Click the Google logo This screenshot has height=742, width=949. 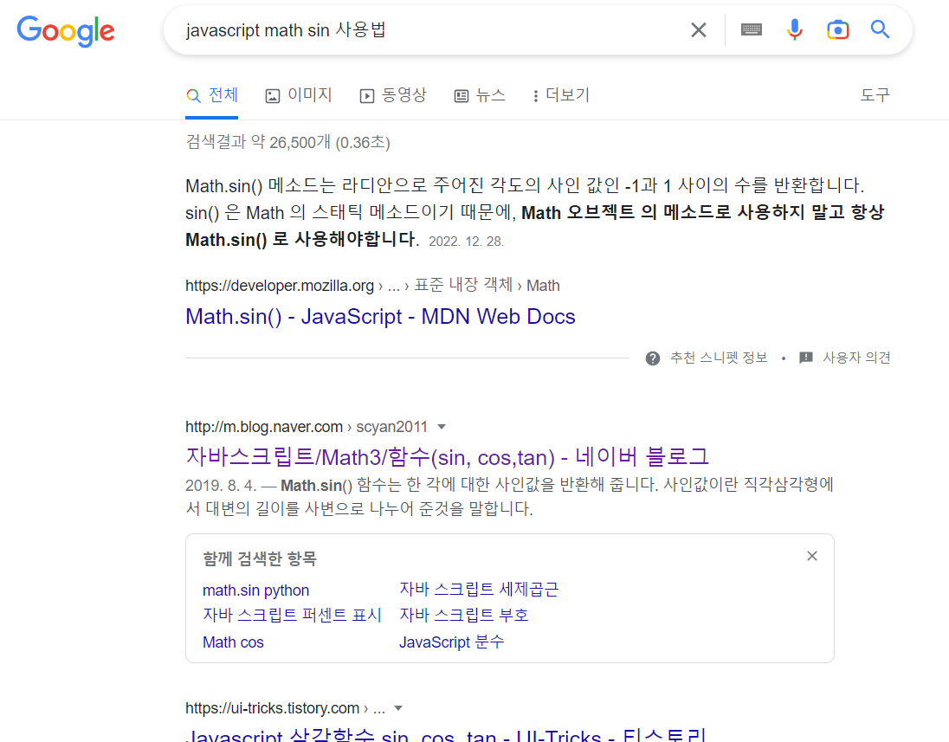coord(65,31)
